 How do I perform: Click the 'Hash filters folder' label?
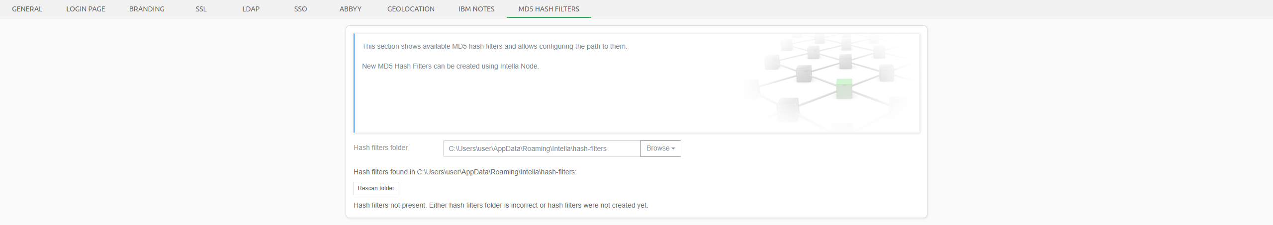click(x=380, y=148)
